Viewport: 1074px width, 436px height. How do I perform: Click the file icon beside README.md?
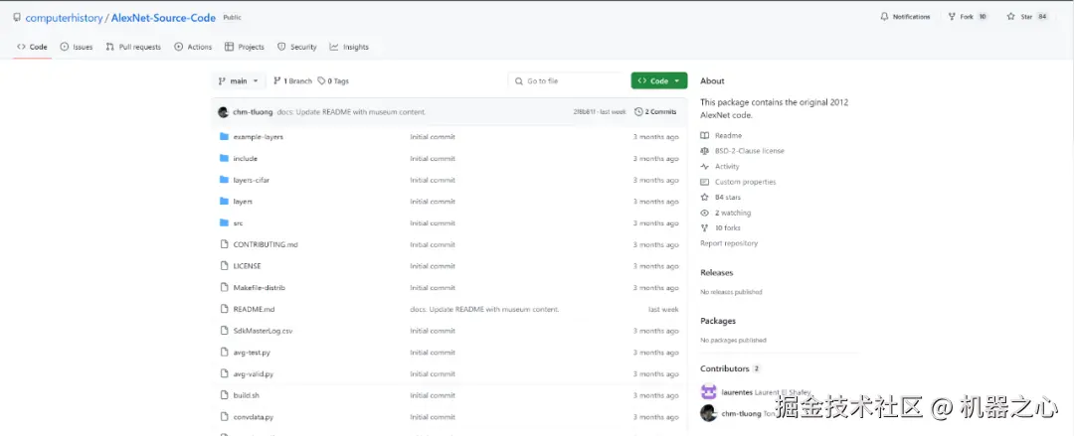[224, 310]
